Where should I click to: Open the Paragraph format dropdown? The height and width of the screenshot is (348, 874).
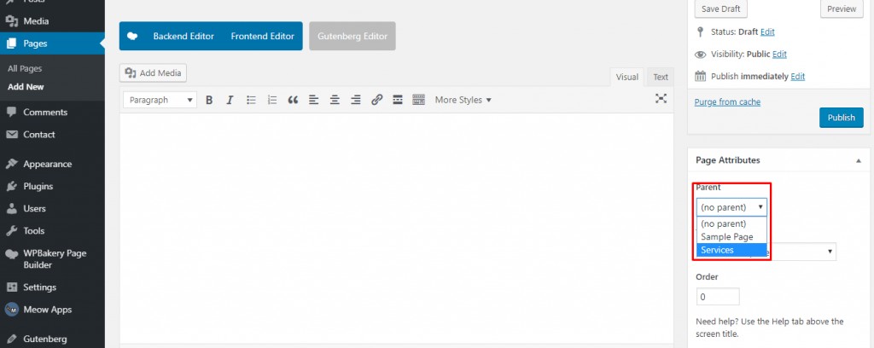(160, 101)
